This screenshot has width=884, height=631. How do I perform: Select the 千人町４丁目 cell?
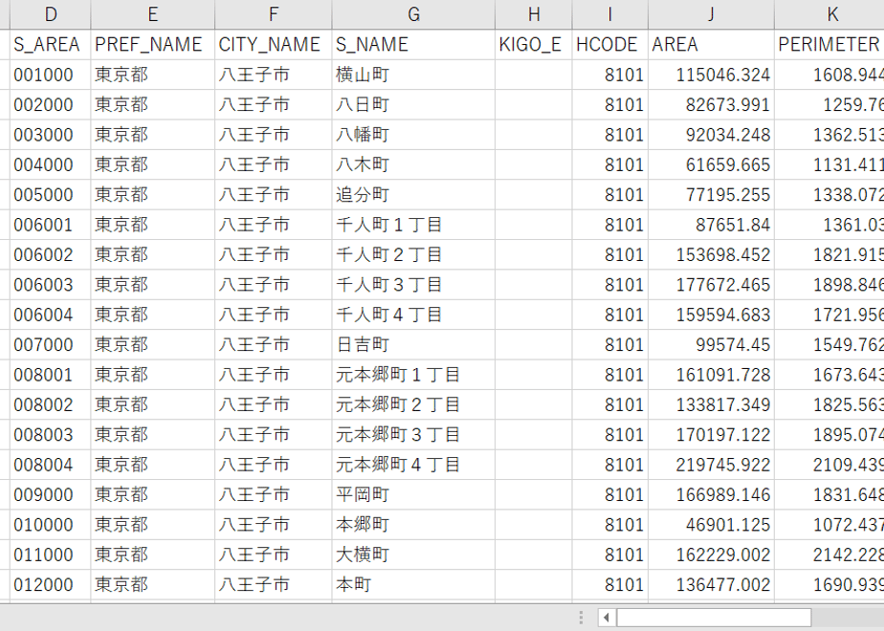(x=413, y=315)
